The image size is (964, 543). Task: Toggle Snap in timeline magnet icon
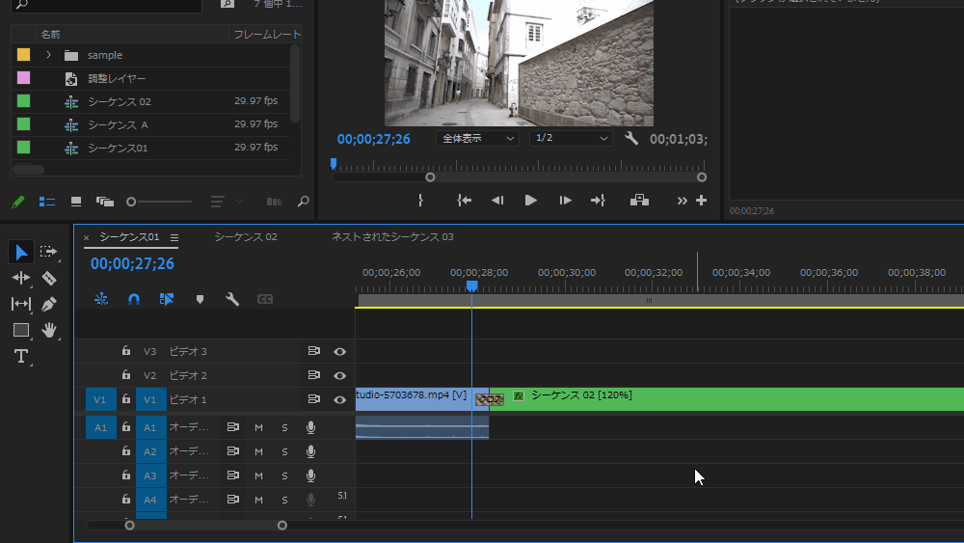(134, 299)
